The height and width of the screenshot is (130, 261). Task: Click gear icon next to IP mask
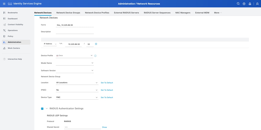point(96,44)
